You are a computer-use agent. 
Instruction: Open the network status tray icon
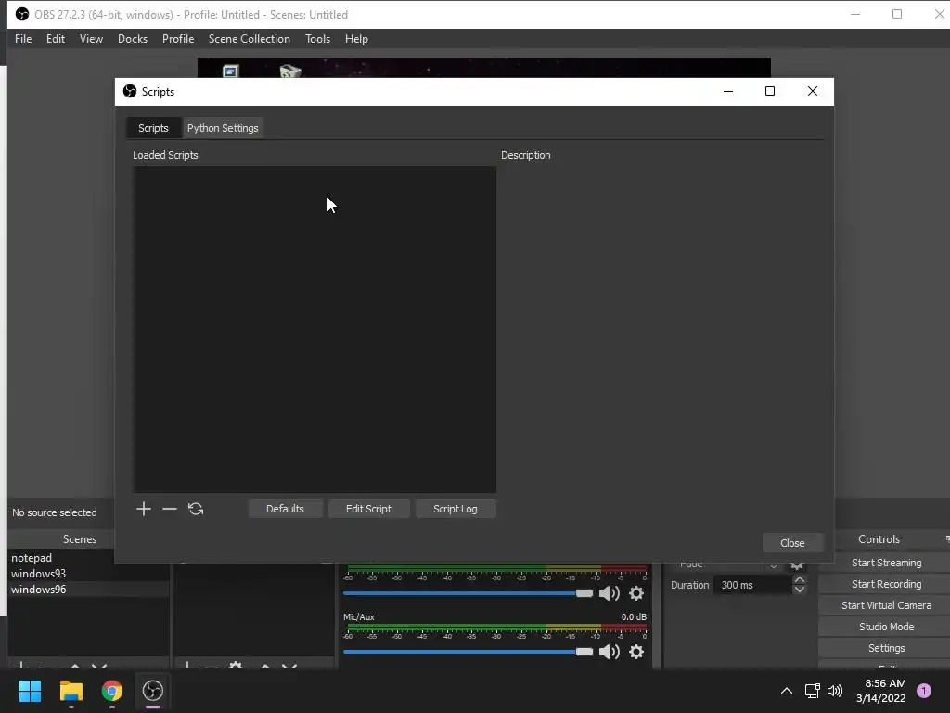tap(812, 691)
